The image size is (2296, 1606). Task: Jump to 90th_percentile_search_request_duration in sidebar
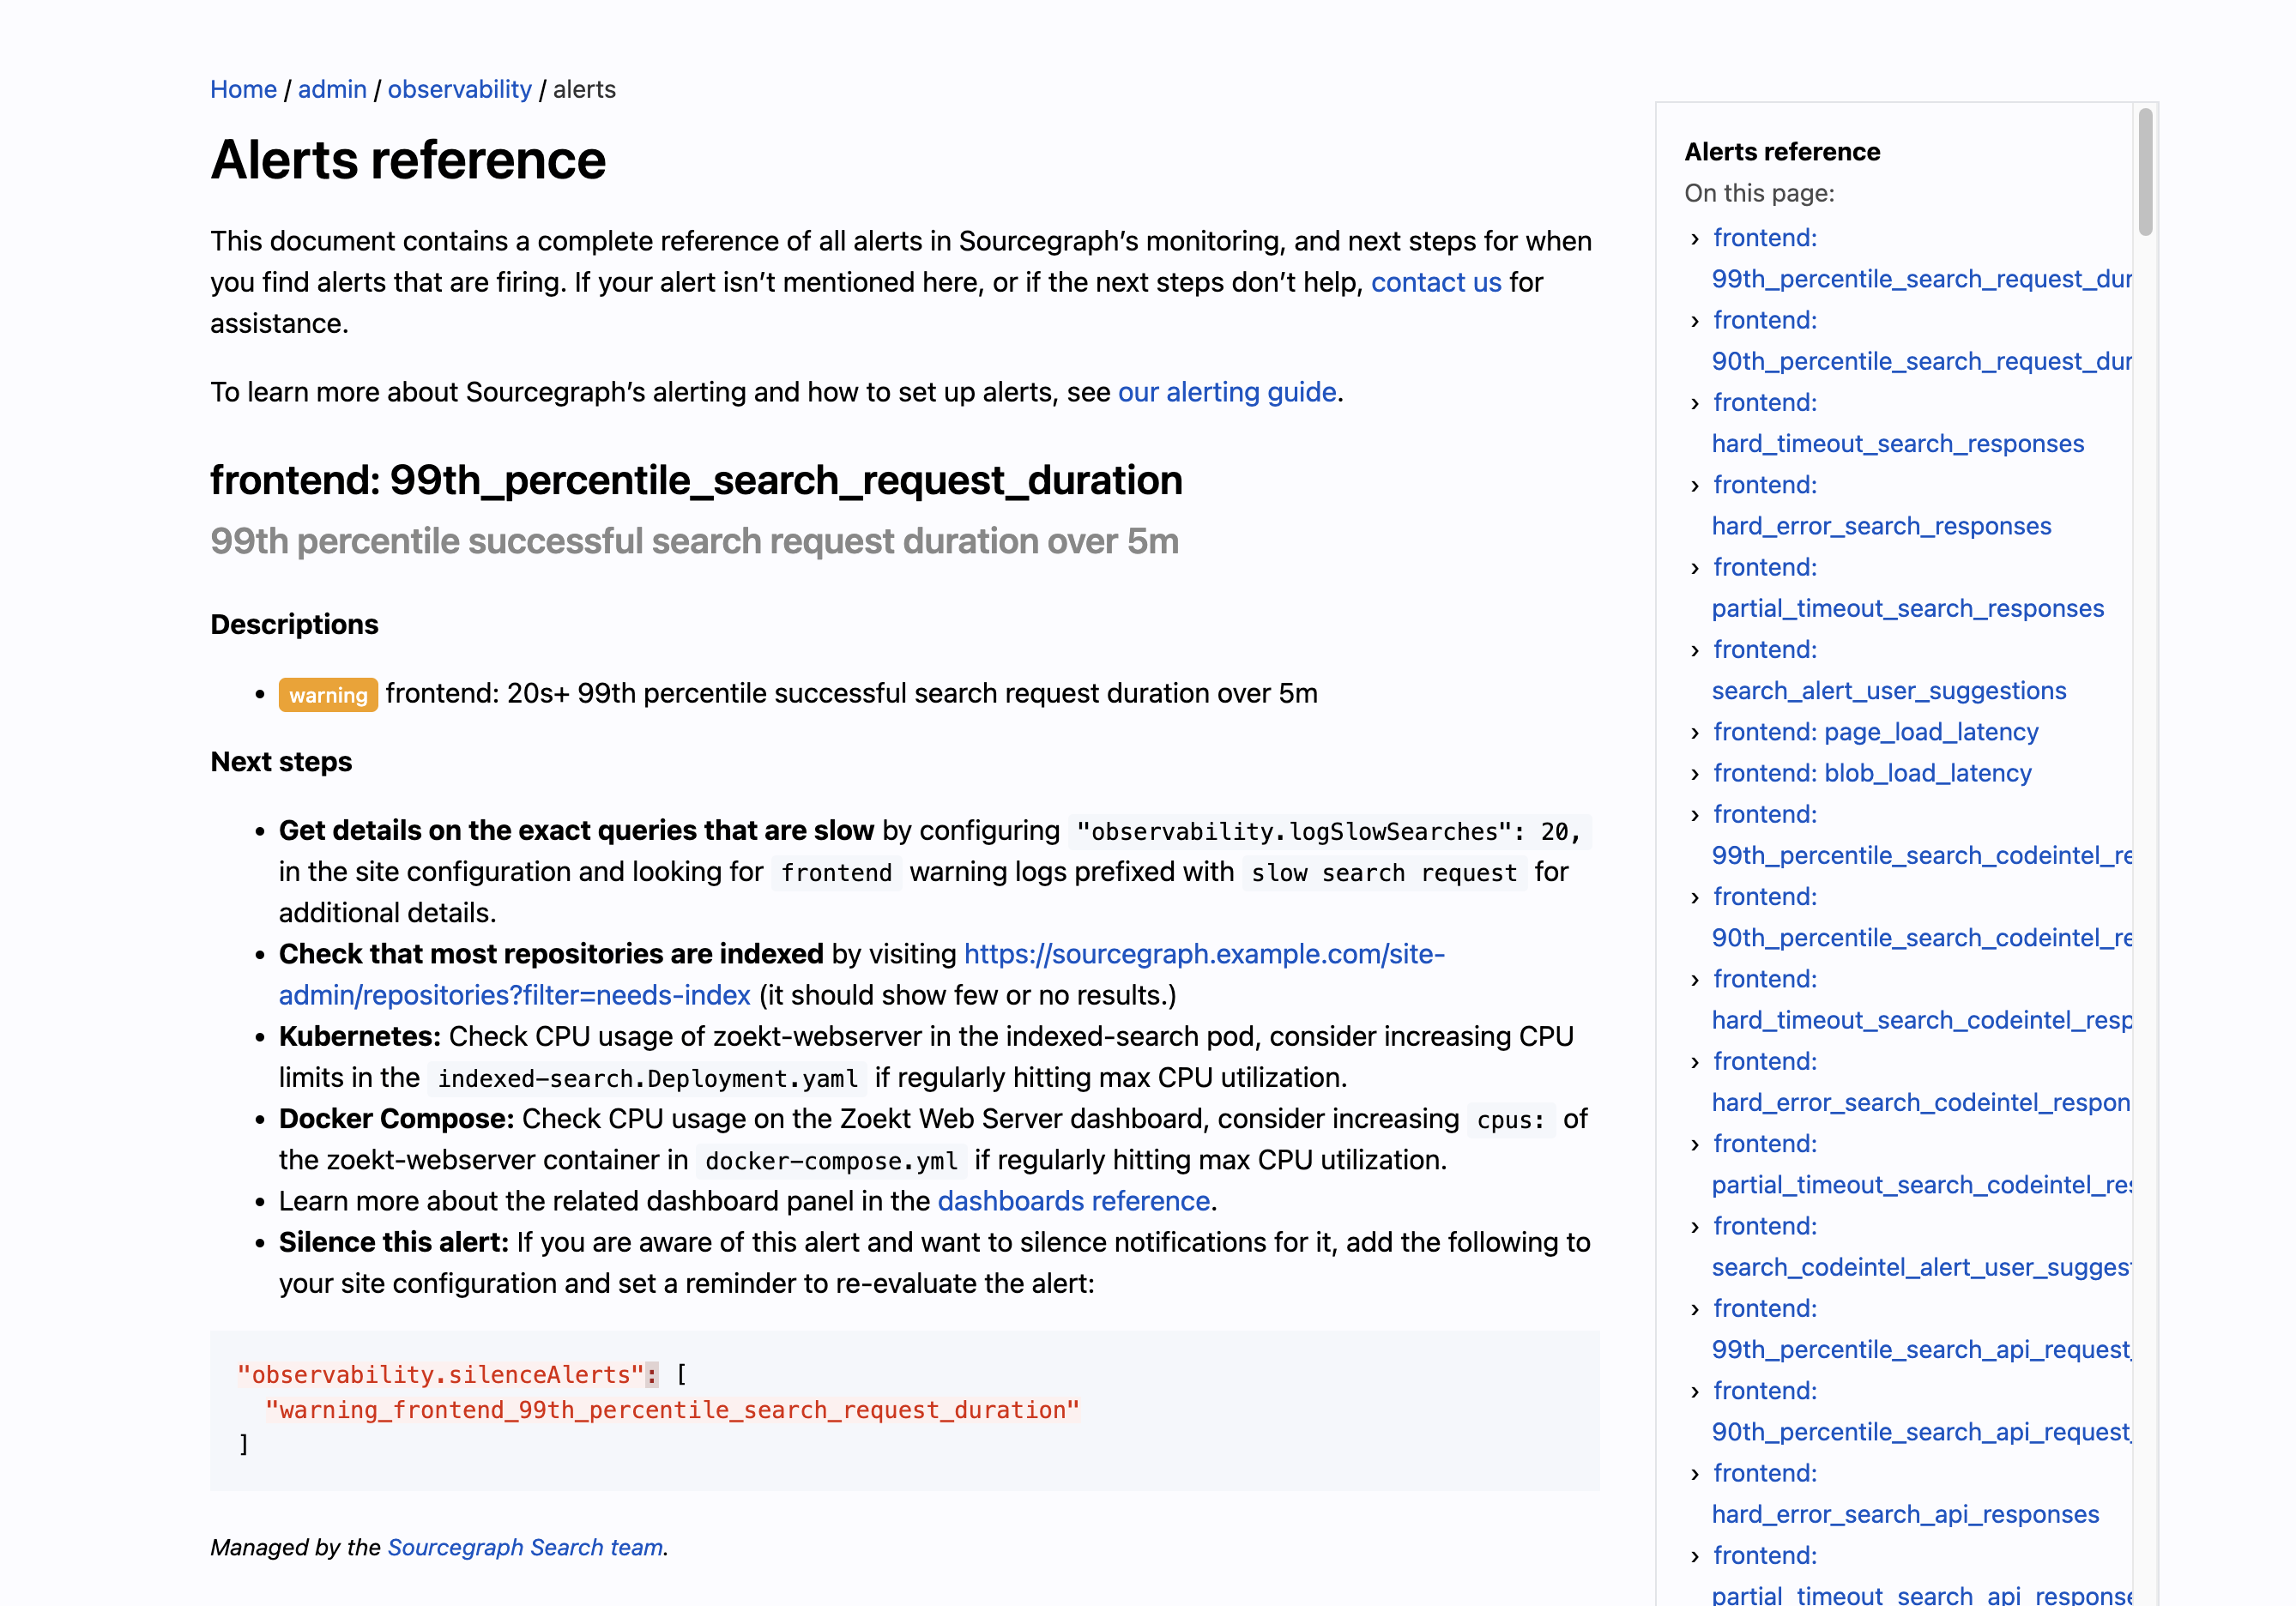[x=1921, y=341]
